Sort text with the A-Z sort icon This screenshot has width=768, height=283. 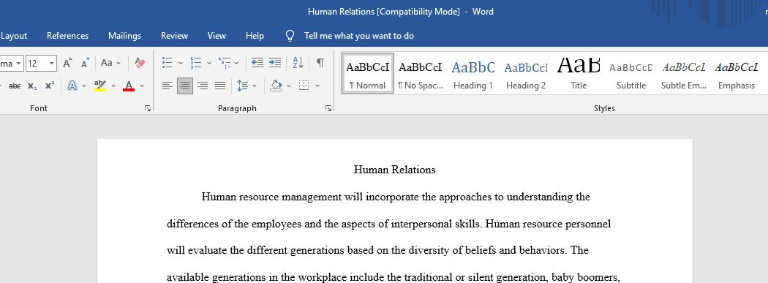pos(298,63)
